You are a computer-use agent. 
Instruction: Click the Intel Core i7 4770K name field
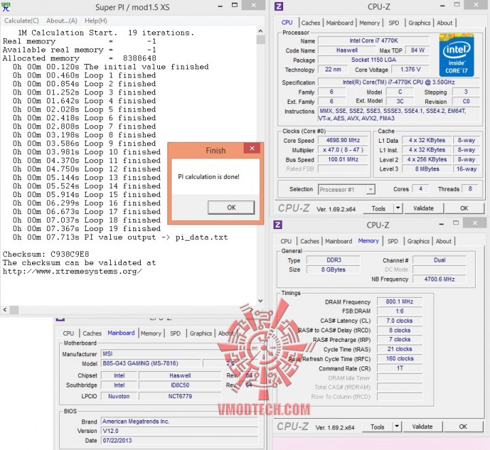click(x=374, y=41)
